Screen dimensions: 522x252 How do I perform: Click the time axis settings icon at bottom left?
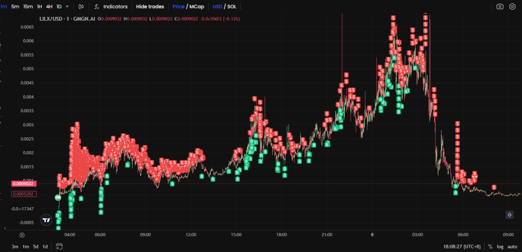coord(22,235)
